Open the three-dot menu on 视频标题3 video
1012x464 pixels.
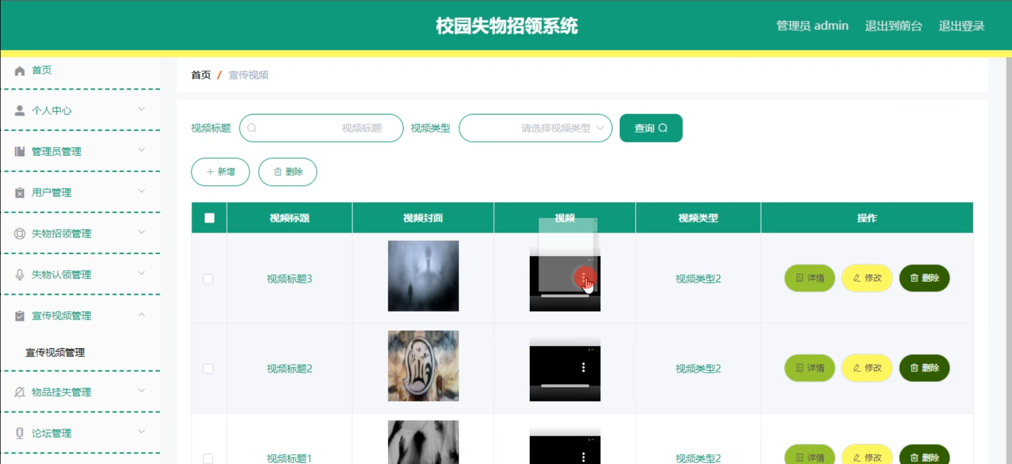click(584, 278)
